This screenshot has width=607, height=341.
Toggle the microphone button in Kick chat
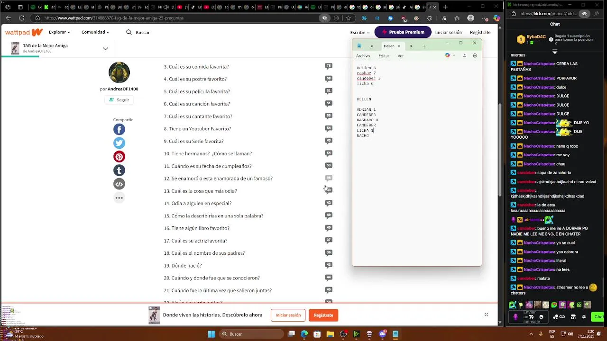516,317
